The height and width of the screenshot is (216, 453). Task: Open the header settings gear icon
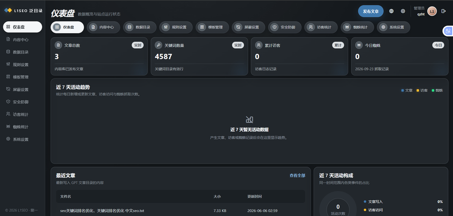[403, 11]
